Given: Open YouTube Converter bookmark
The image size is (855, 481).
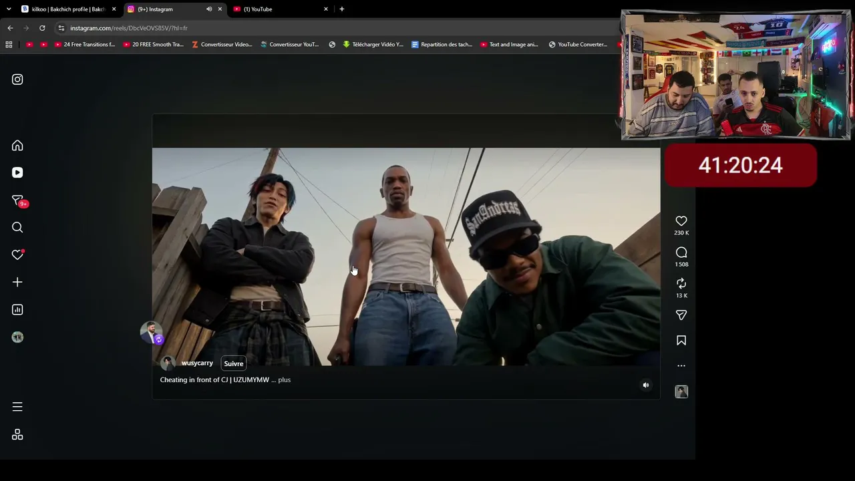Looking at the screenshot, I should (578, 45).
